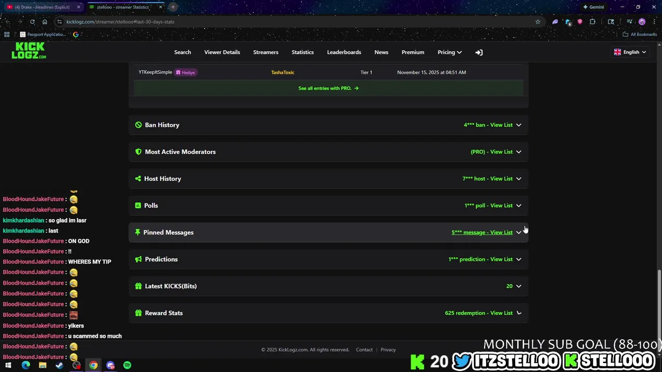This screenshot has width=662, height=372.
Task: Click the red shield extension icon
Action: tap(580, 22)
